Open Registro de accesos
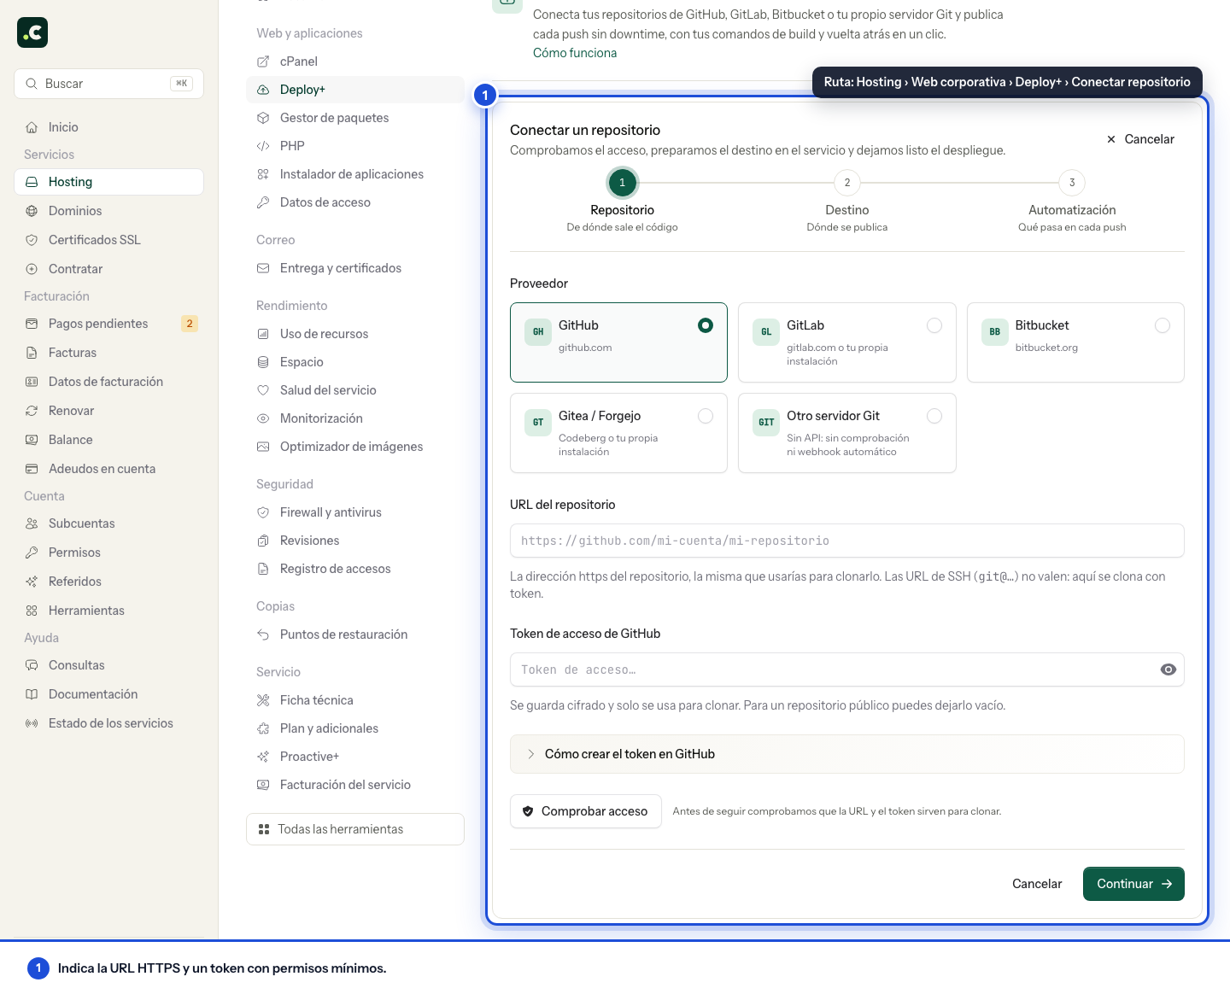Viewport: 1230px width, 994px height. 355,569
